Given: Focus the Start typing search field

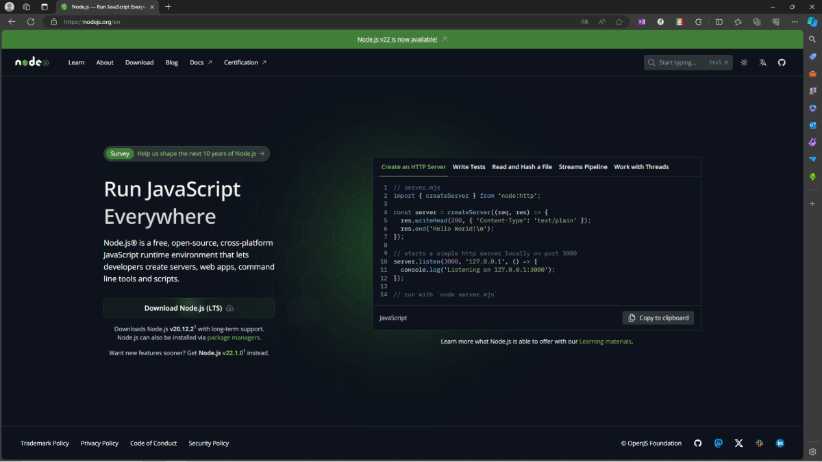Looking at the screenshot, I should pyautogui.click(x=688, y=62).
